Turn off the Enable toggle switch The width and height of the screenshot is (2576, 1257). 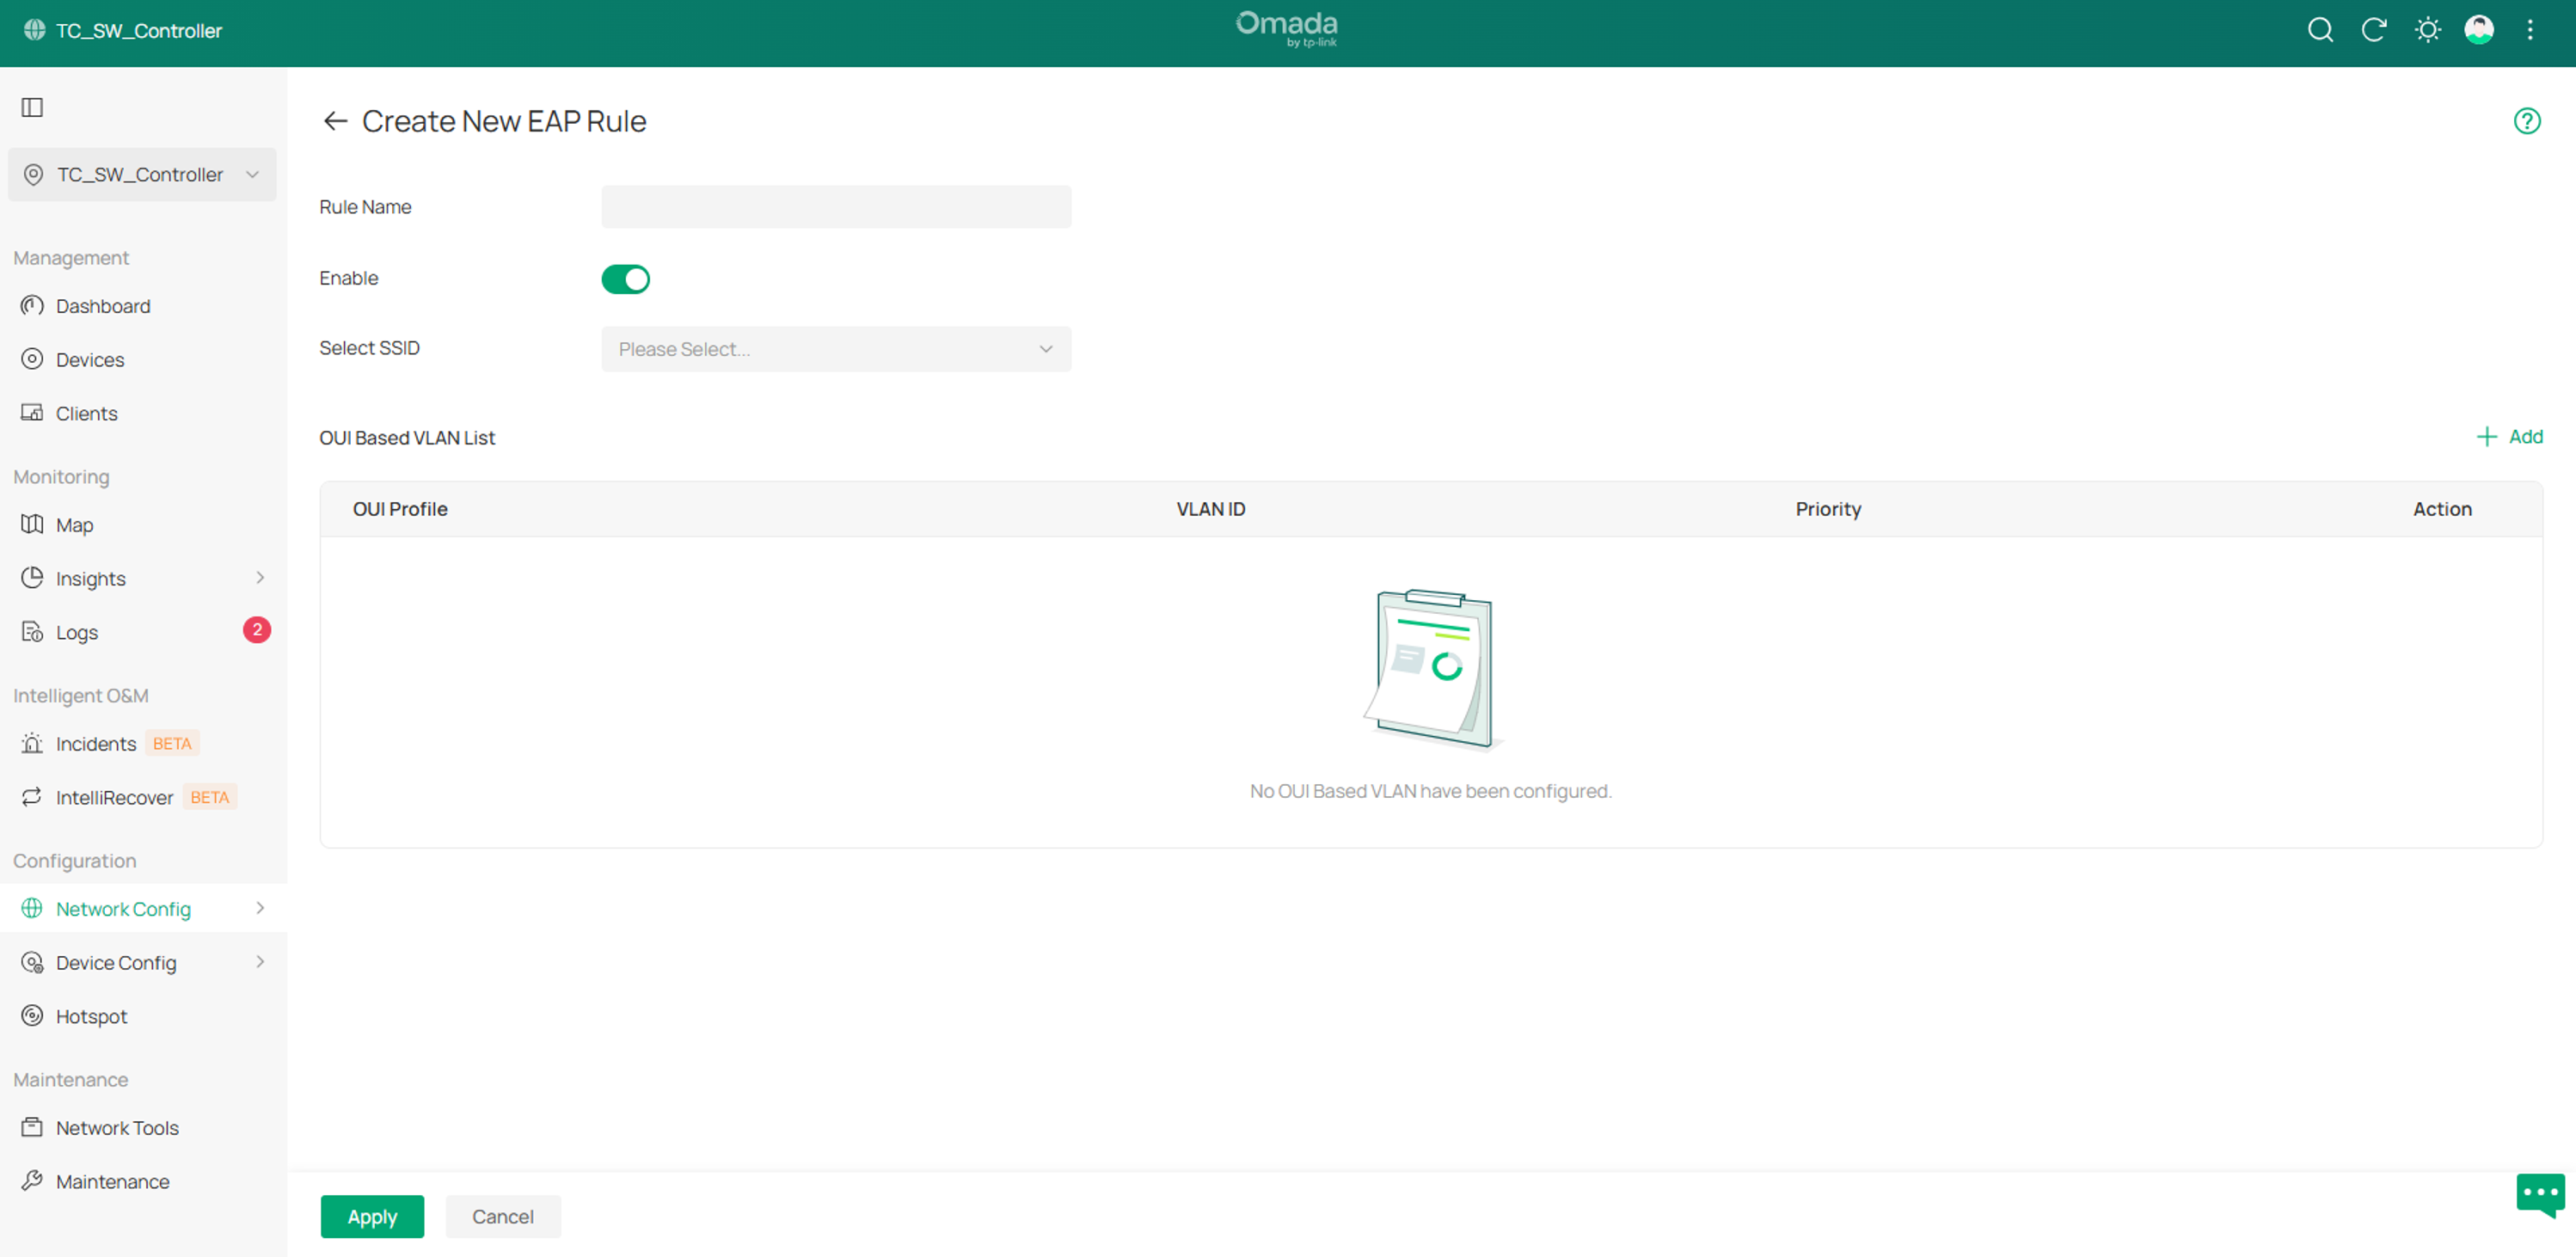click(626, 279)
